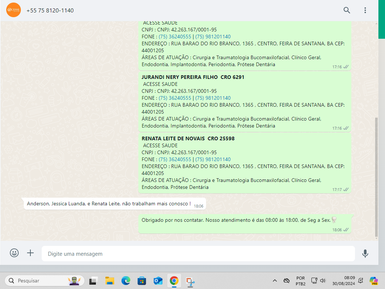The image size is (385, 289).
Task: Click the 'Obrigado por nos contatar' auto-reply
Action: pos(245,224)
